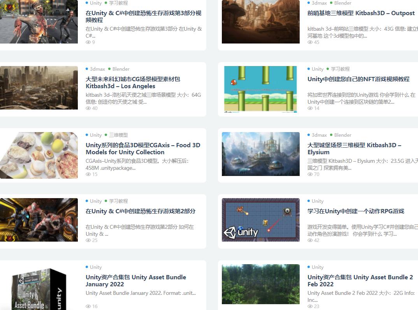Click the monster thumbnail for part 2 tutorial

(x=39, y=220)
